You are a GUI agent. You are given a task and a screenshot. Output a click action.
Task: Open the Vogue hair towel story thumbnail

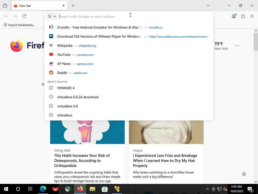[166, 132]
